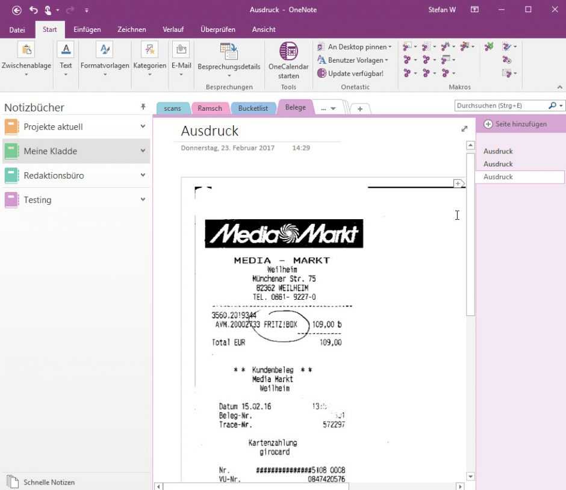This screenshot has width=566, height=490.
Task: Click the Ausdruck page title
Action: [x=210, y=131]
